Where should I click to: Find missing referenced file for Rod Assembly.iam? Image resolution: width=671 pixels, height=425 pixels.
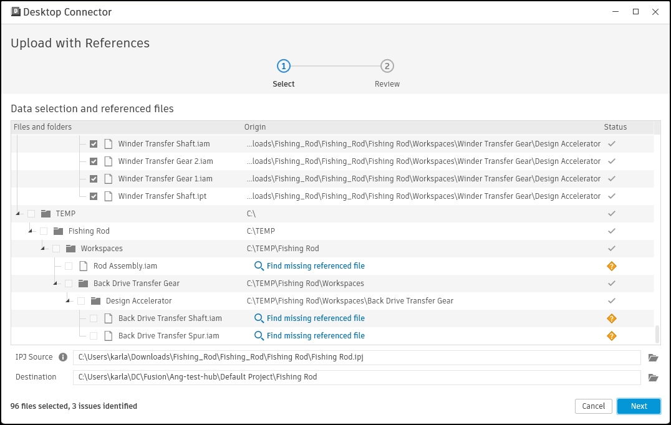(316, 266)
